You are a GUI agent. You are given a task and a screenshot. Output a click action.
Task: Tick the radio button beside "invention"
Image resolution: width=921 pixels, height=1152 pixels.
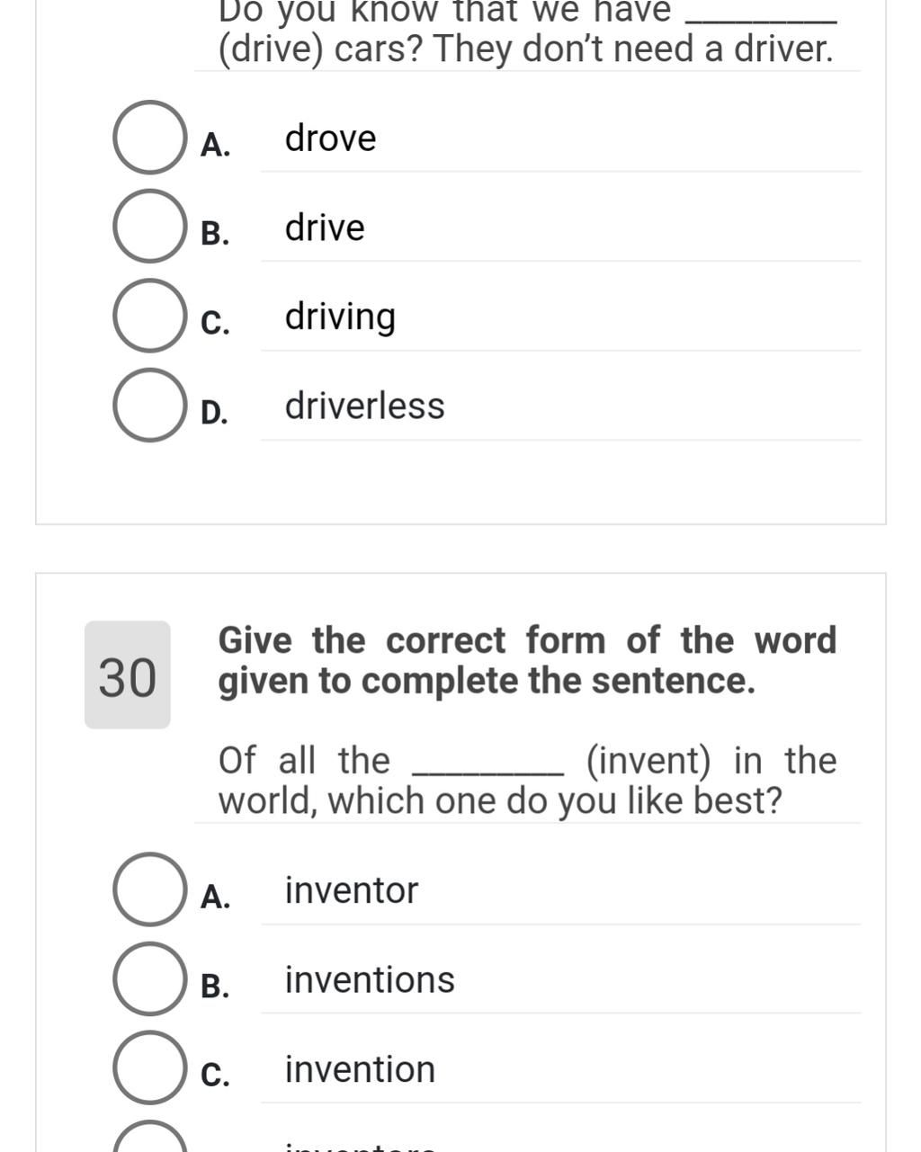[x=149, y=1068]
